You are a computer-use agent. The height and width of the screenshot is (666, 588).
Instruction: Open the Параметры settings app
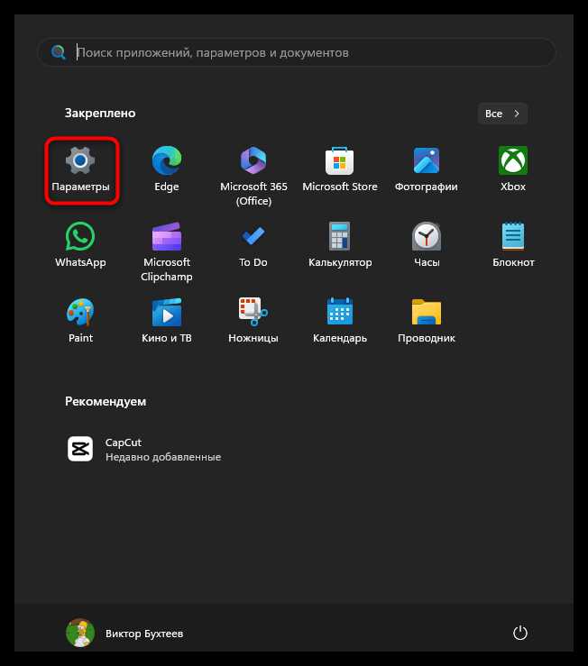[80, 170]
